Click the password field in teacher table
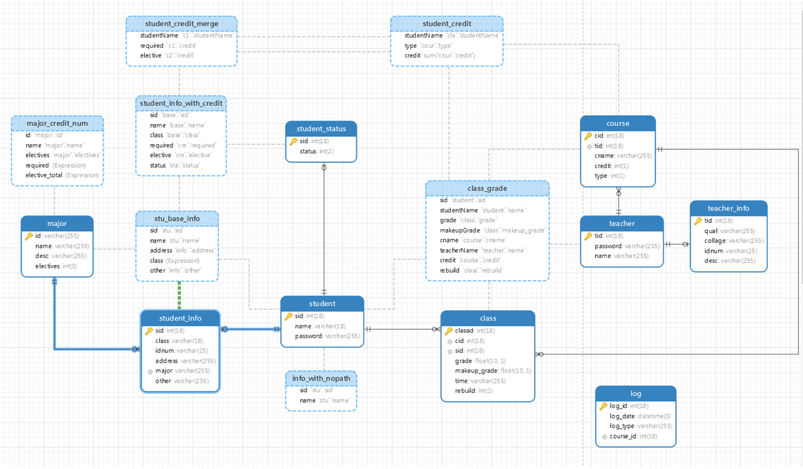Image resolution: width=803 pixels, height=469 pixels. click(x=627, y=246)
